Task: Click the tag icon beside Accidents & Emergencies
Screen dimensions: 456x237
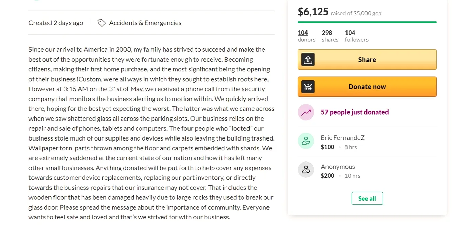Action: (x=101, y=23)
